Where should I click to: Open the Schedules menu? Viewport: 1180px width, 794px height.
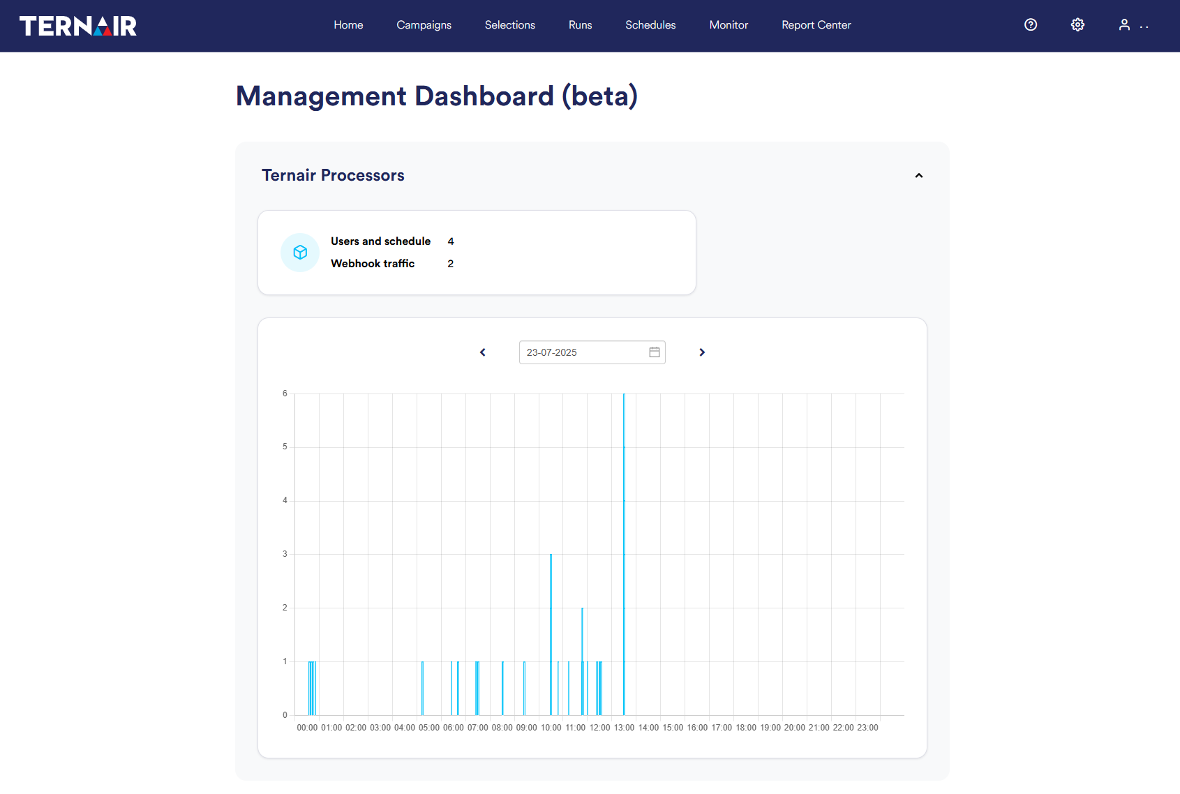(650, 25)
